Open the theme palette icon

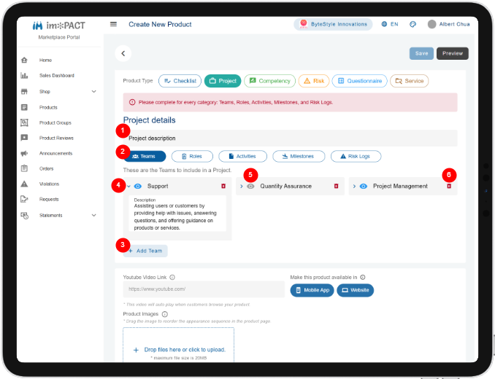tap(412, 24)
